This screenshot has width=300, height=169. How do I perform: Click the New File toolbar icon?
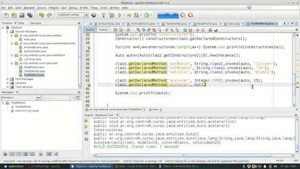(x=6, y=15)
